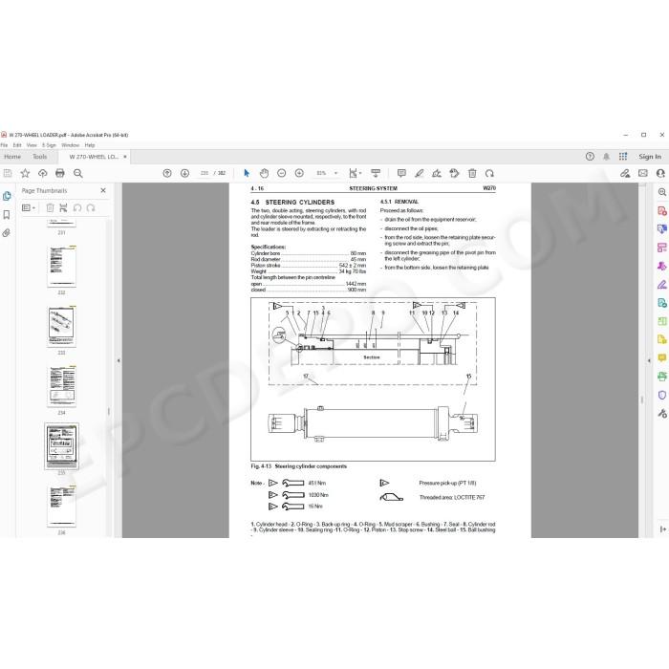Close the W 270-WHEEL LO... document tab
This screenshot has width=669, height=669.
[x=125, y=157]
